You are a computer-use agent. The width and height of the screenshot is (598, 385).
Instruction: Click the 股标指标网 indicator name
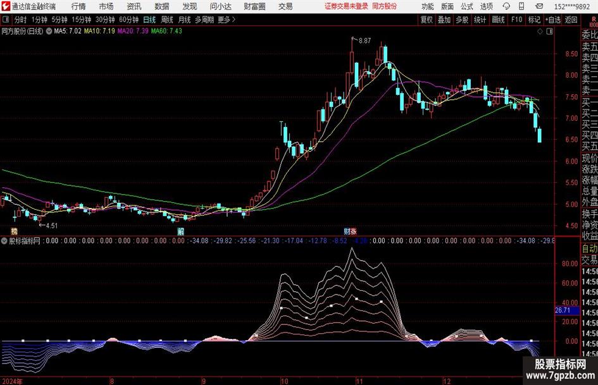click(x=25, y=241)
